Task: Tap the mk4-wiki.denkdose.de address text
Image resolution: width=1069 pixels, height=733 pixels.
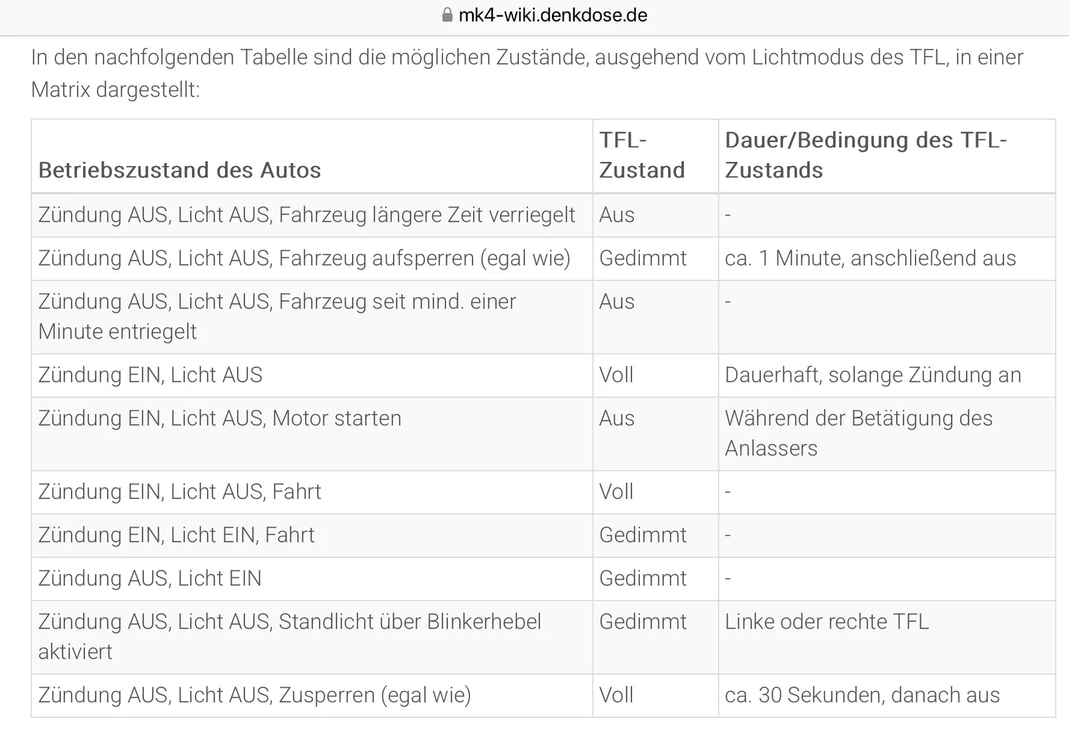Action: (x=553, y=15)
